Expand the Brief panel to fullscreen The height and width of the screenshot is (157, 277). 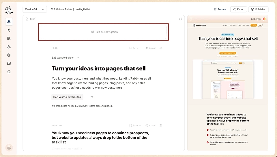point(181,19)
